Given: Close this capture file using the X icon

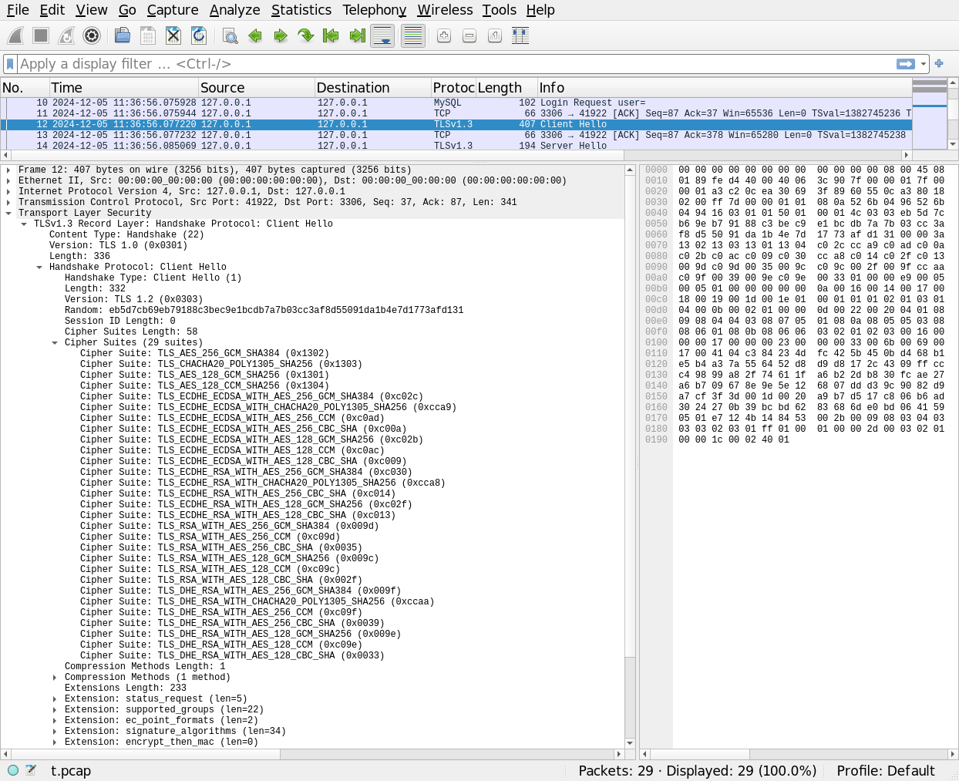Looking at the screenshot, I should click(x=173, y=36).
